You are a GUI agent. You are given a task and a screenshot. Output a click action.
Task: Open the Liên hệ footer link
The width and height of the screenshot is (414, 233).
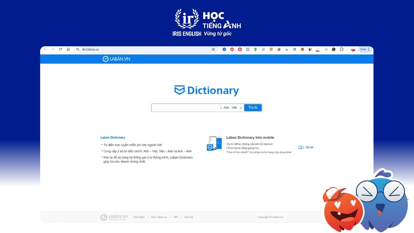coord(189,217)
